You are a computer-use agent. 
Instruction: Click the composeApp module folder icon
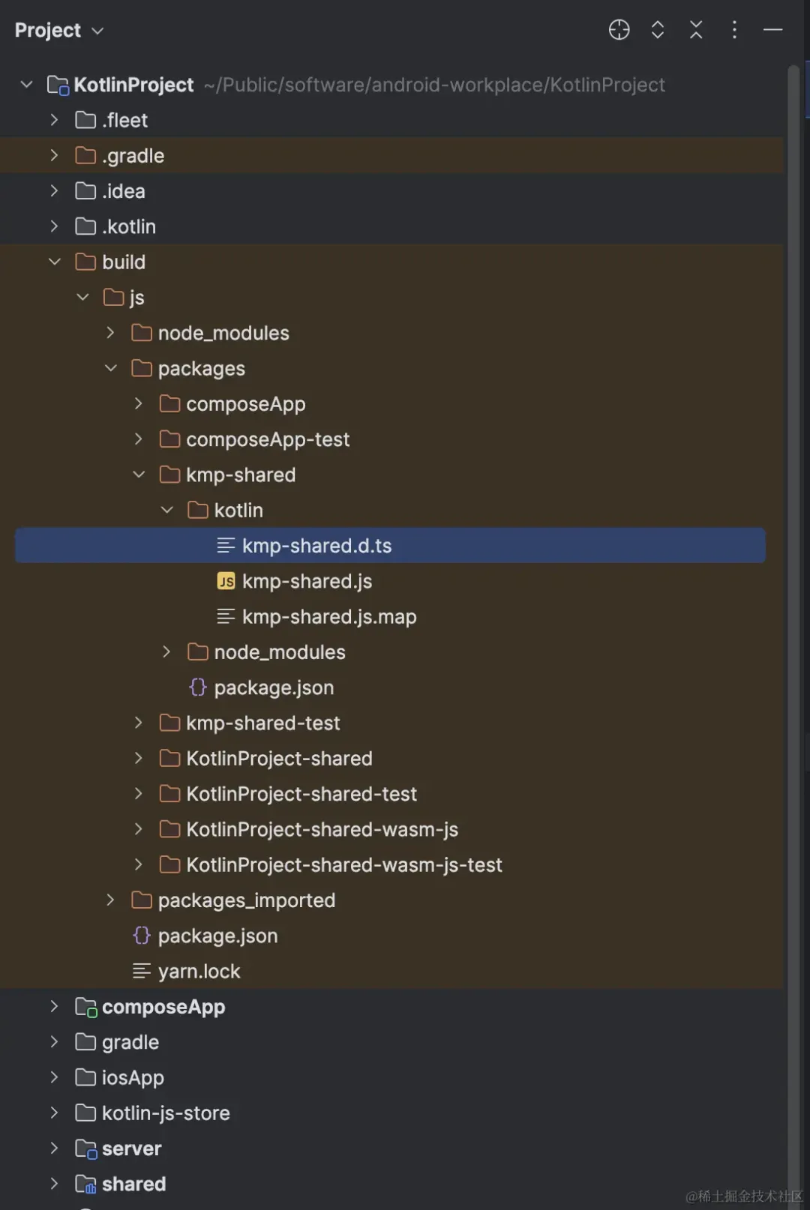point(86,1007)
